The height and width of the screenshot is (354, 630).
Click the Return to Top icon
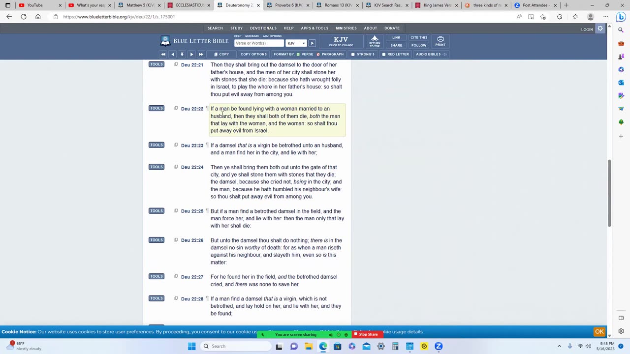pos(375,41)
